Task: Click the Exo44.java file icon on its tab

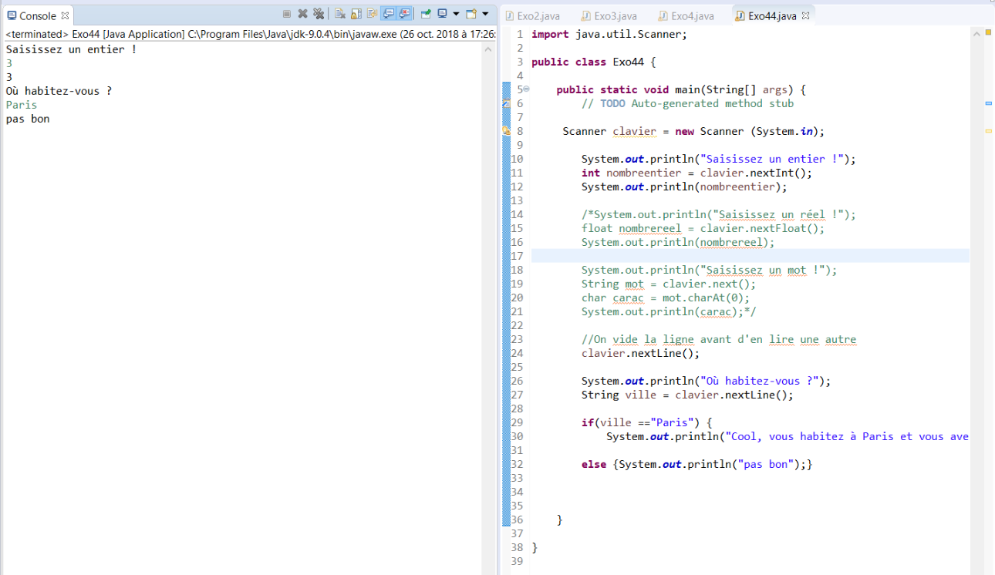Action: (x=740, y=15)
